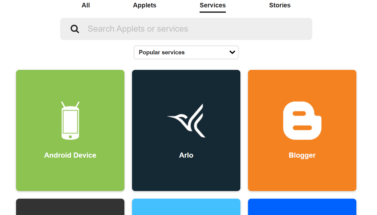This screenshot has width=377, height=215.
Task: Open the bright blue service card at bottom
Action: point(302,207)
